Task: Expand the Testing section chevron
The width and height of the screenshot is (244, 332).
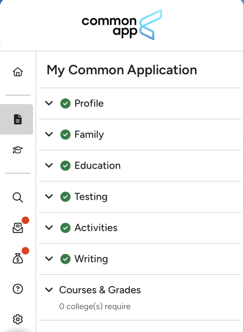Action: click(x=49, y=197)
